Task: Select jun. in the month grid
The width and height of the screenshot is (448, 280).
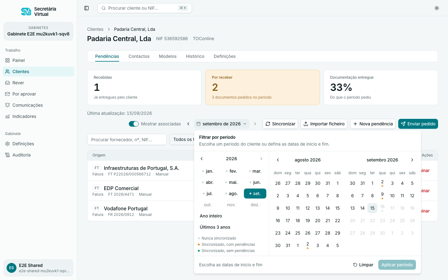Action: pos(255,182)
